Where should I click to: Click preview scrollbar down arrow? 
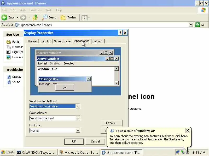tap(116, 83)
